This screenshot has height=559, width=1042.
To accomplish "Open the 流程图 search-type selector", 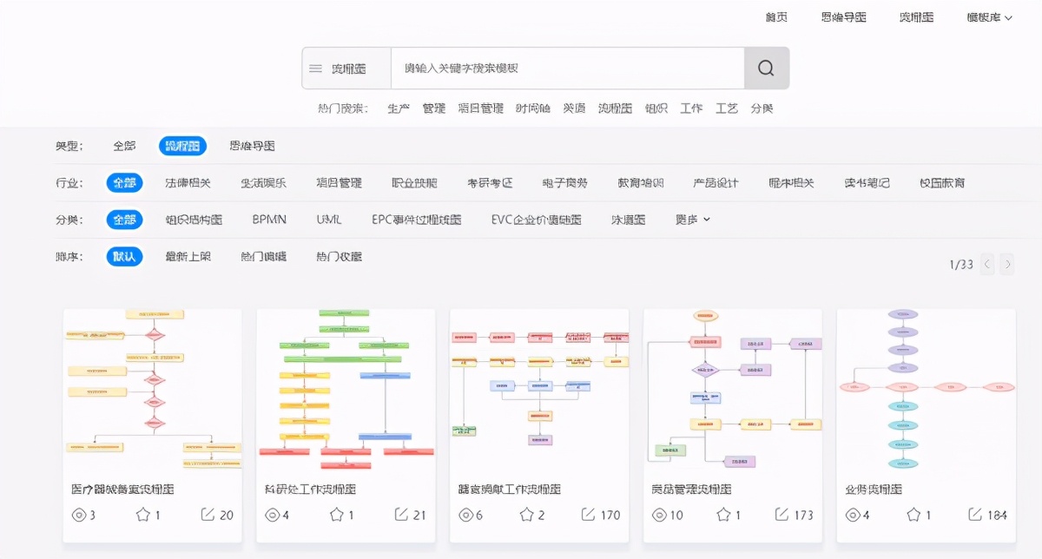I will pos(346,68).
